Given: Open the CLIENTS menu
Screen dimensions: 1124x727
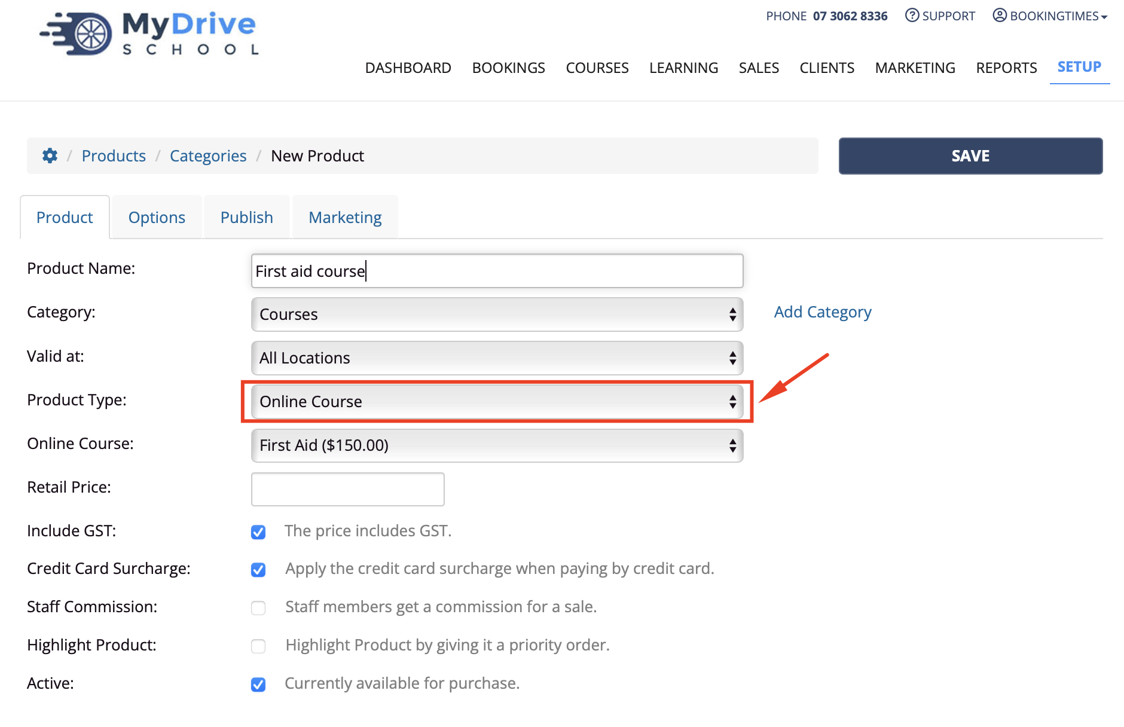Looking at the screenshot, I should tap(827, 68).
